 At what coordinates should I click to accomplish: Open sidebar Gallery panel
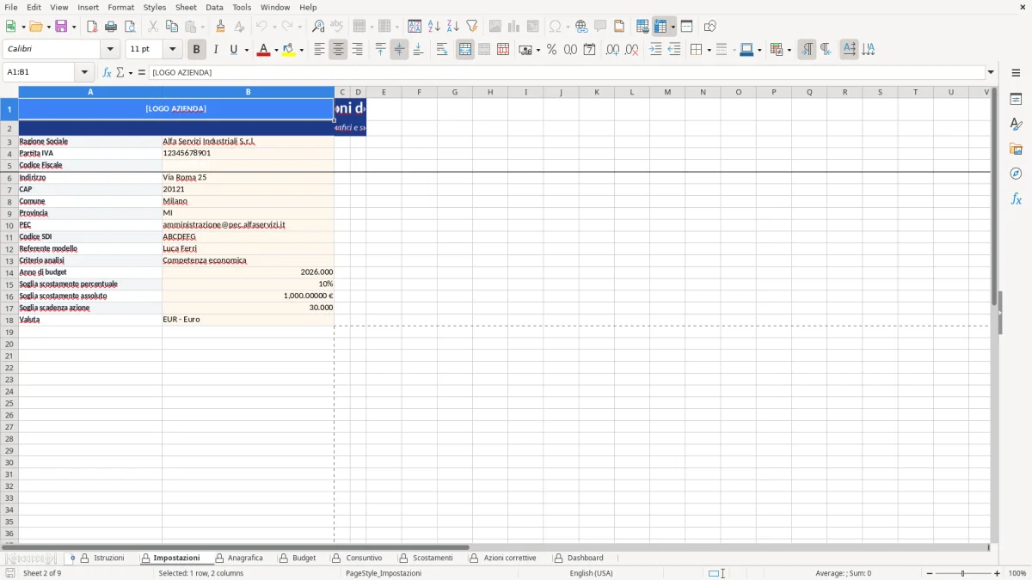click(x=1016, y=149)
